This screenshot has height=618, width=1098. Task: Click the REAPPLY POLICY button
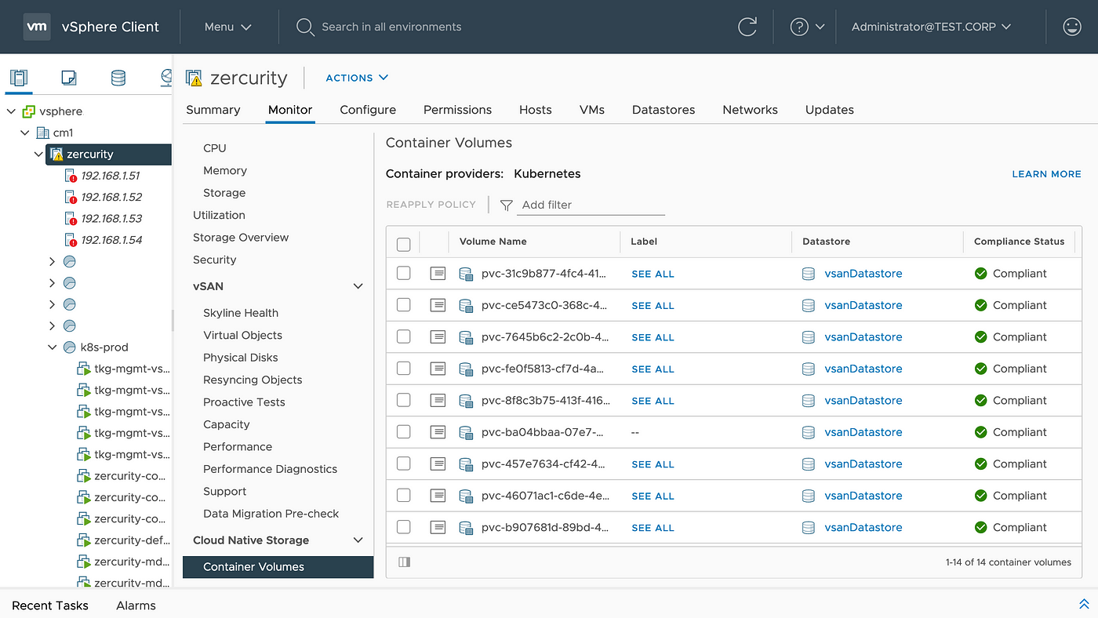coord(431,205)
